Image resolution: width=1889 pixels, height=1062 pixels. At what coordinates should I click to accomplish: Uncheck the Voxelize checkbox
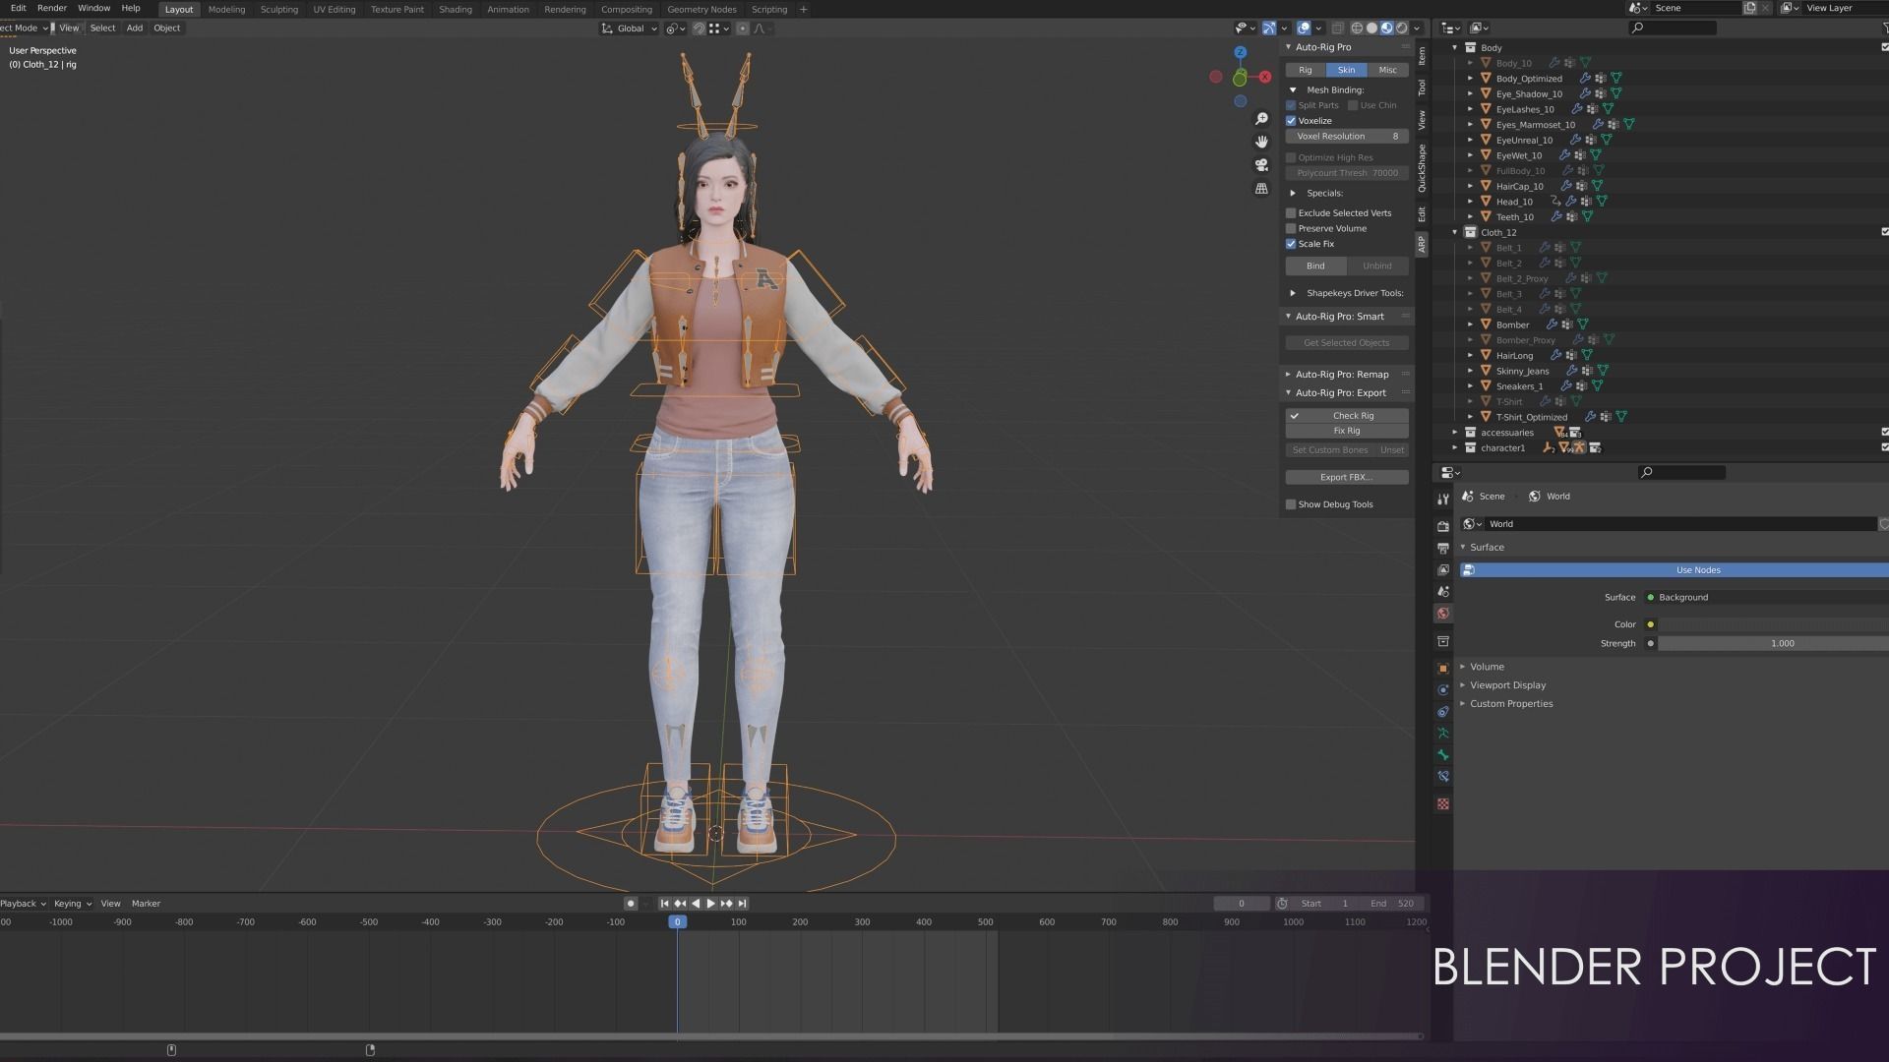(x=1291, y=121)
